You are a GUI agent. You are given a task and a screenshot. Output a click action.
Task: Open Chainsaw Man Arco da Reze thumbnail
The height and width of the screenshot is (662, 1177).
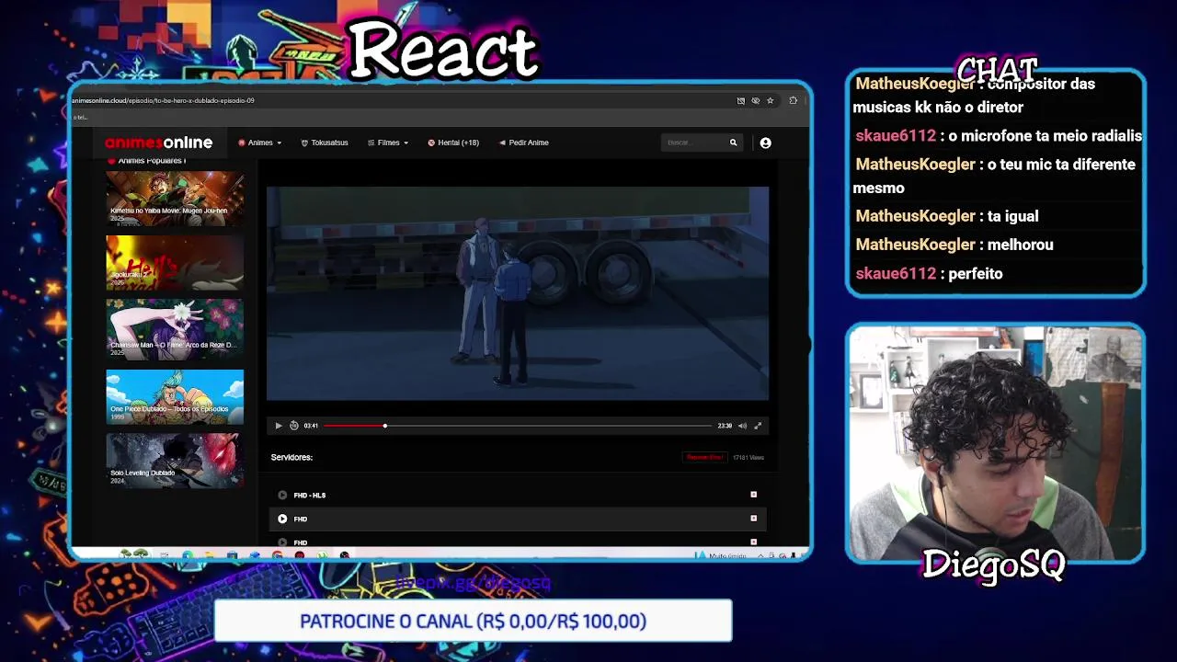175,328
